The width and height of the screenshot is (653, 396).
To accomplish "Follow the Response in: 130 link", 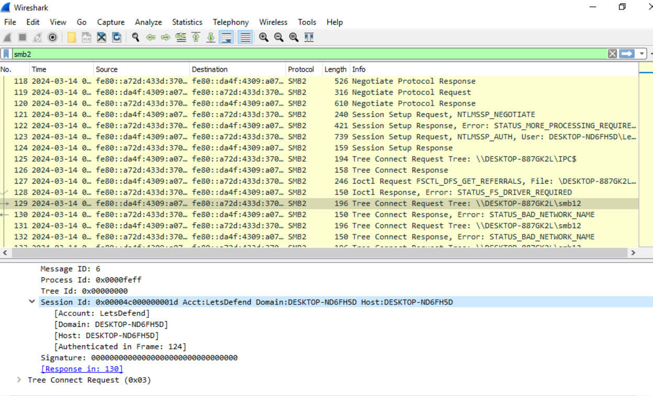I will (82, 369).
